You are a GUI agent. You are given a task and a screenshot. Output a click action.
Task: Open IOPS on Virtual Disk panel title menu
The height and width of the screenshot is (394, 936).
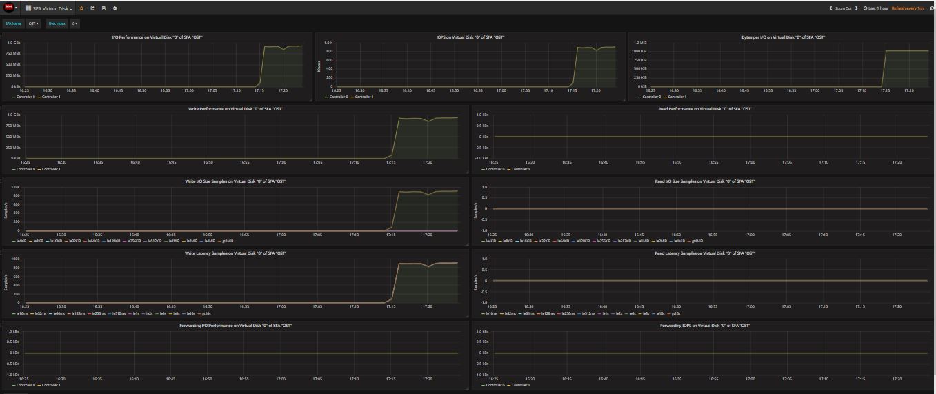[470, 37]
